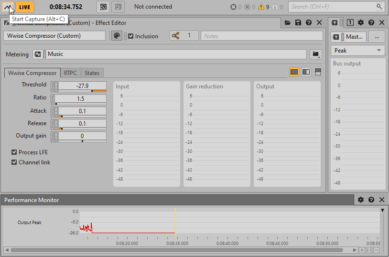Uncheck the Inclusion checkbox

131,36
